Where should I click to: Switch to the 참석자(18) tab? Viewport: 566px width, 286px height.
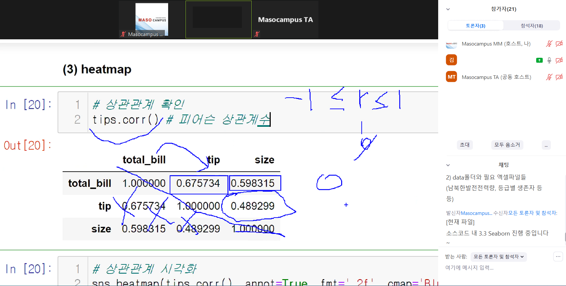532,26
